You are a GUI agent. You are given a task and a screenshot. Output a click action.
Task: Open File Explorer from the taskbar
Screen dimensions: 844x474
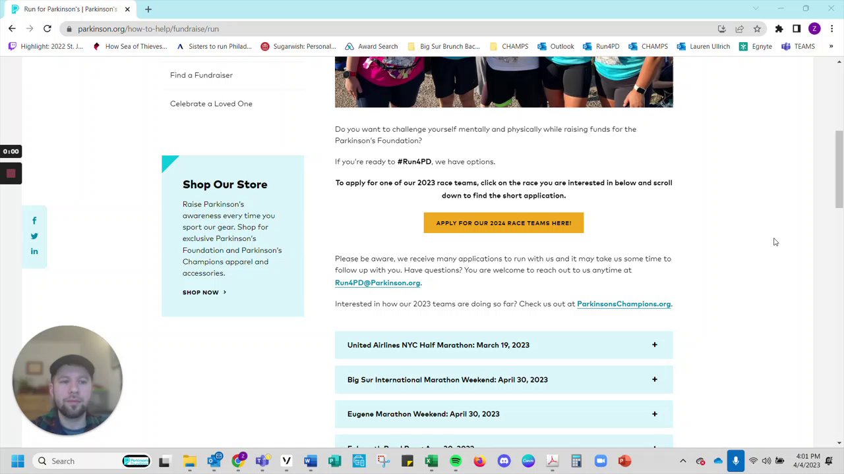point(189,461)
